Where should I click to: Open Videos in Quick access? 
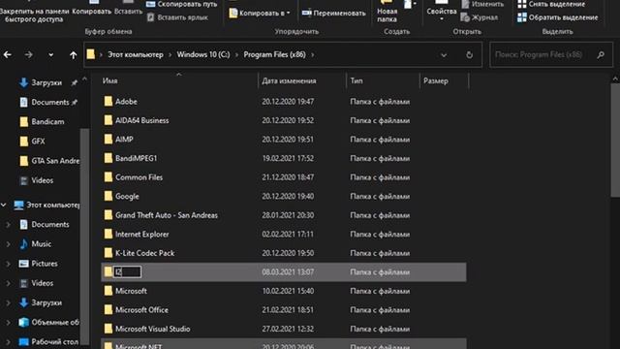(x=42, y=180)
